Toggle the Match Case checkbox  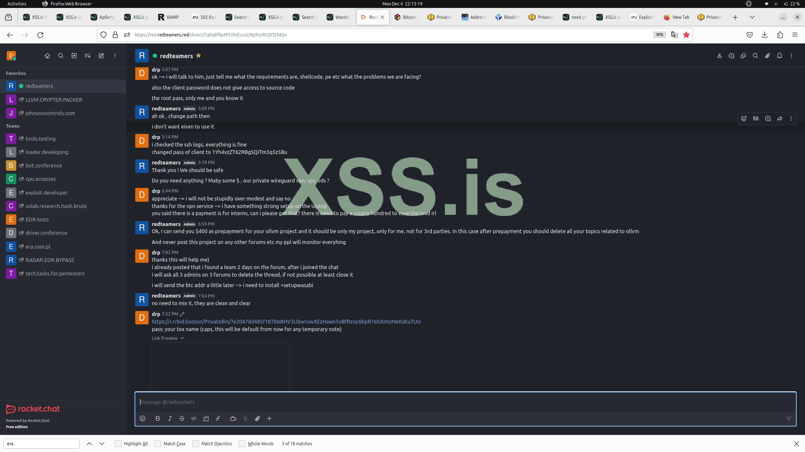pos(158,444)
